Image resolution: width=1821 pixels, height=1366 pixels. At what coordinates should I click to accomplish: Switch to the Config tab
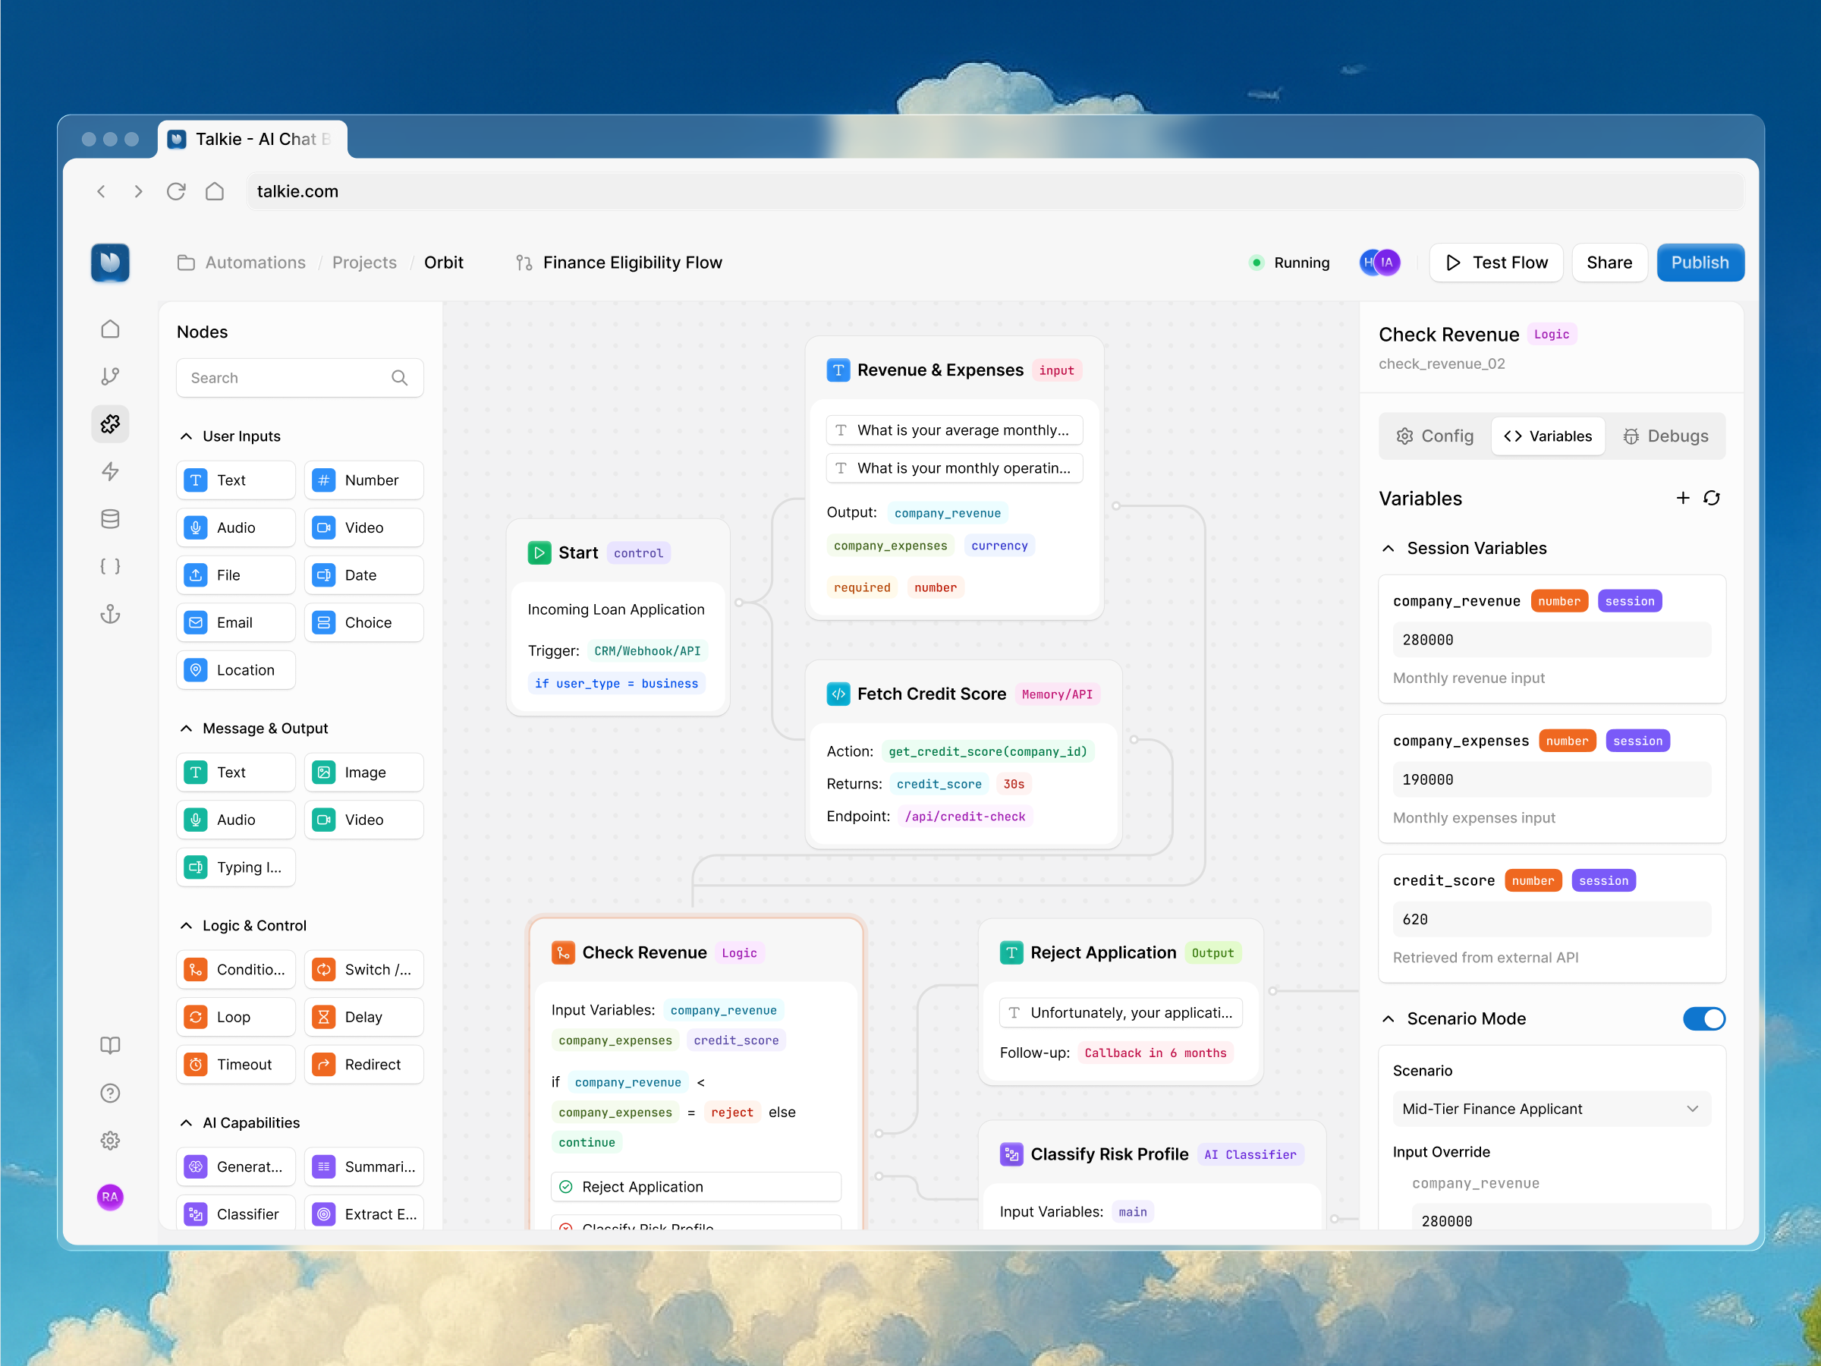[1435, 436]
